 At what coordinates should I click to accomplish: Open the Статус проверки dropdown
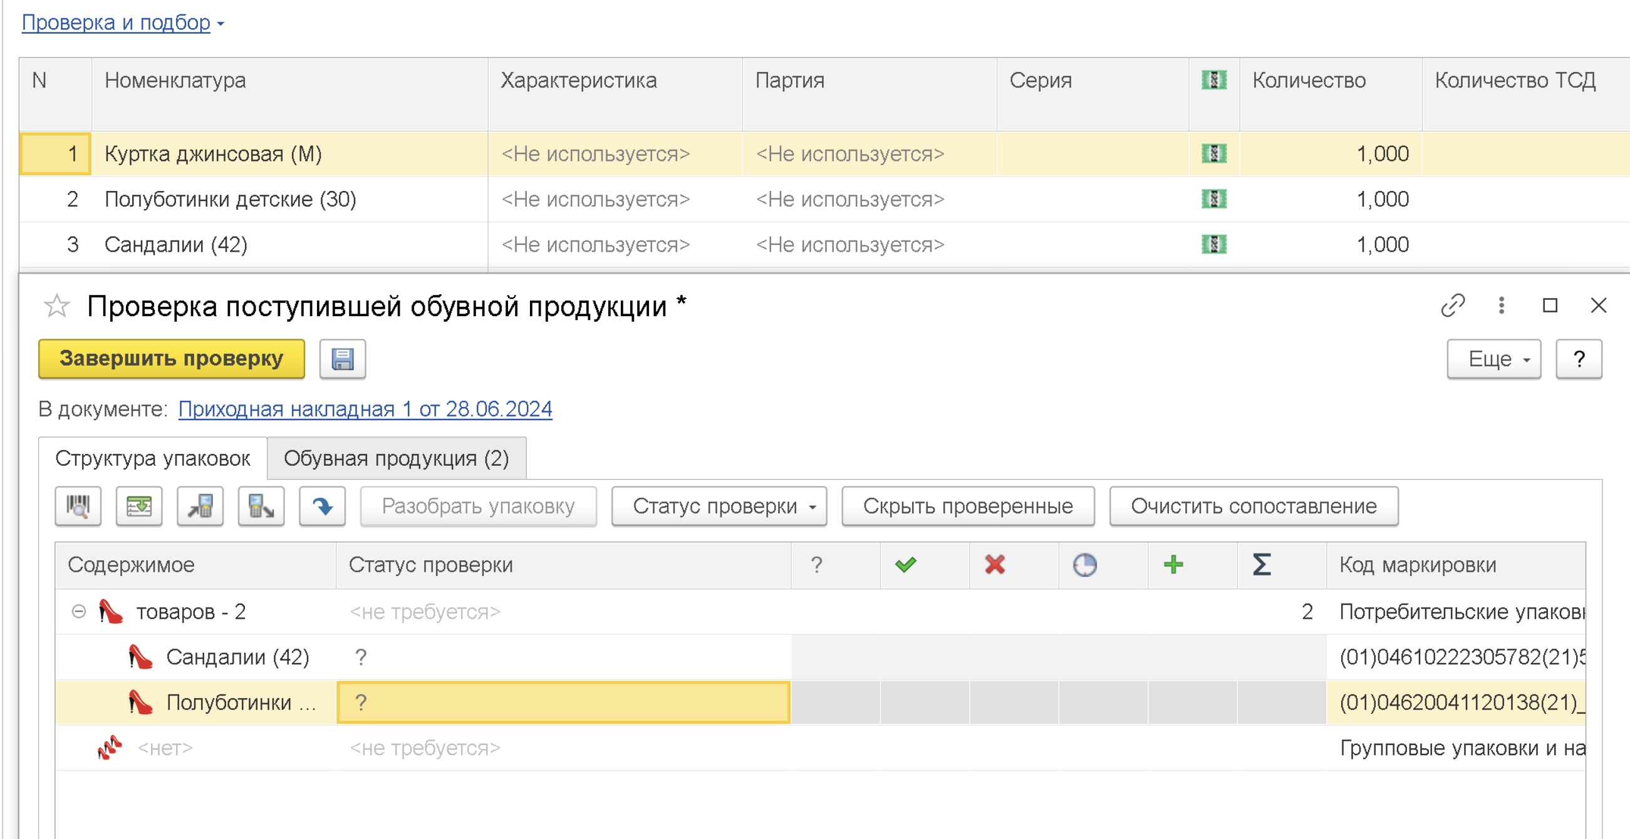[719, 507]
